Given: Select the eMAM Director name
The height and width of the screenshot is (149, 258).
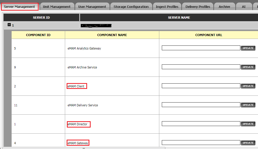Looking at the screenshot, I should (77, 124).
